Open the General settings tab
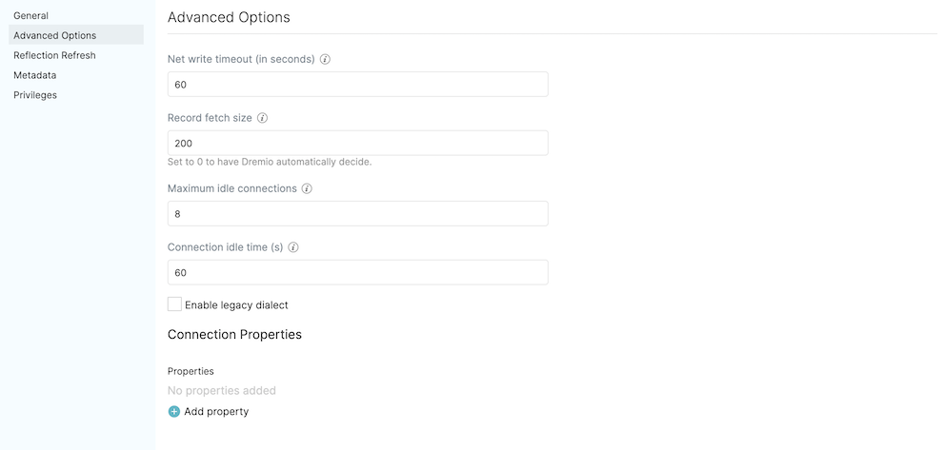Image resolution: width=943 pixels, height=450 pixels. [x=30, y=15]
